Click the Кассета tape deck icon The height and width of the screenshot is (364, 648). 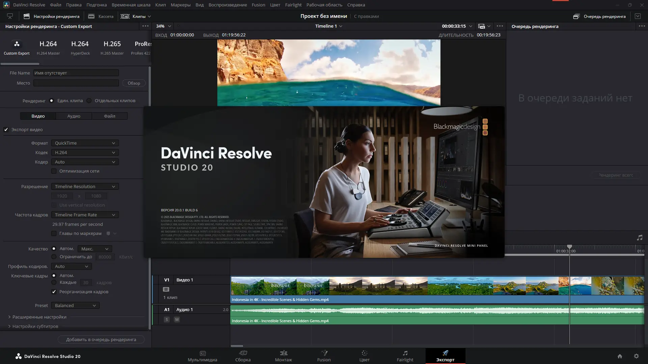pos(91,16)
